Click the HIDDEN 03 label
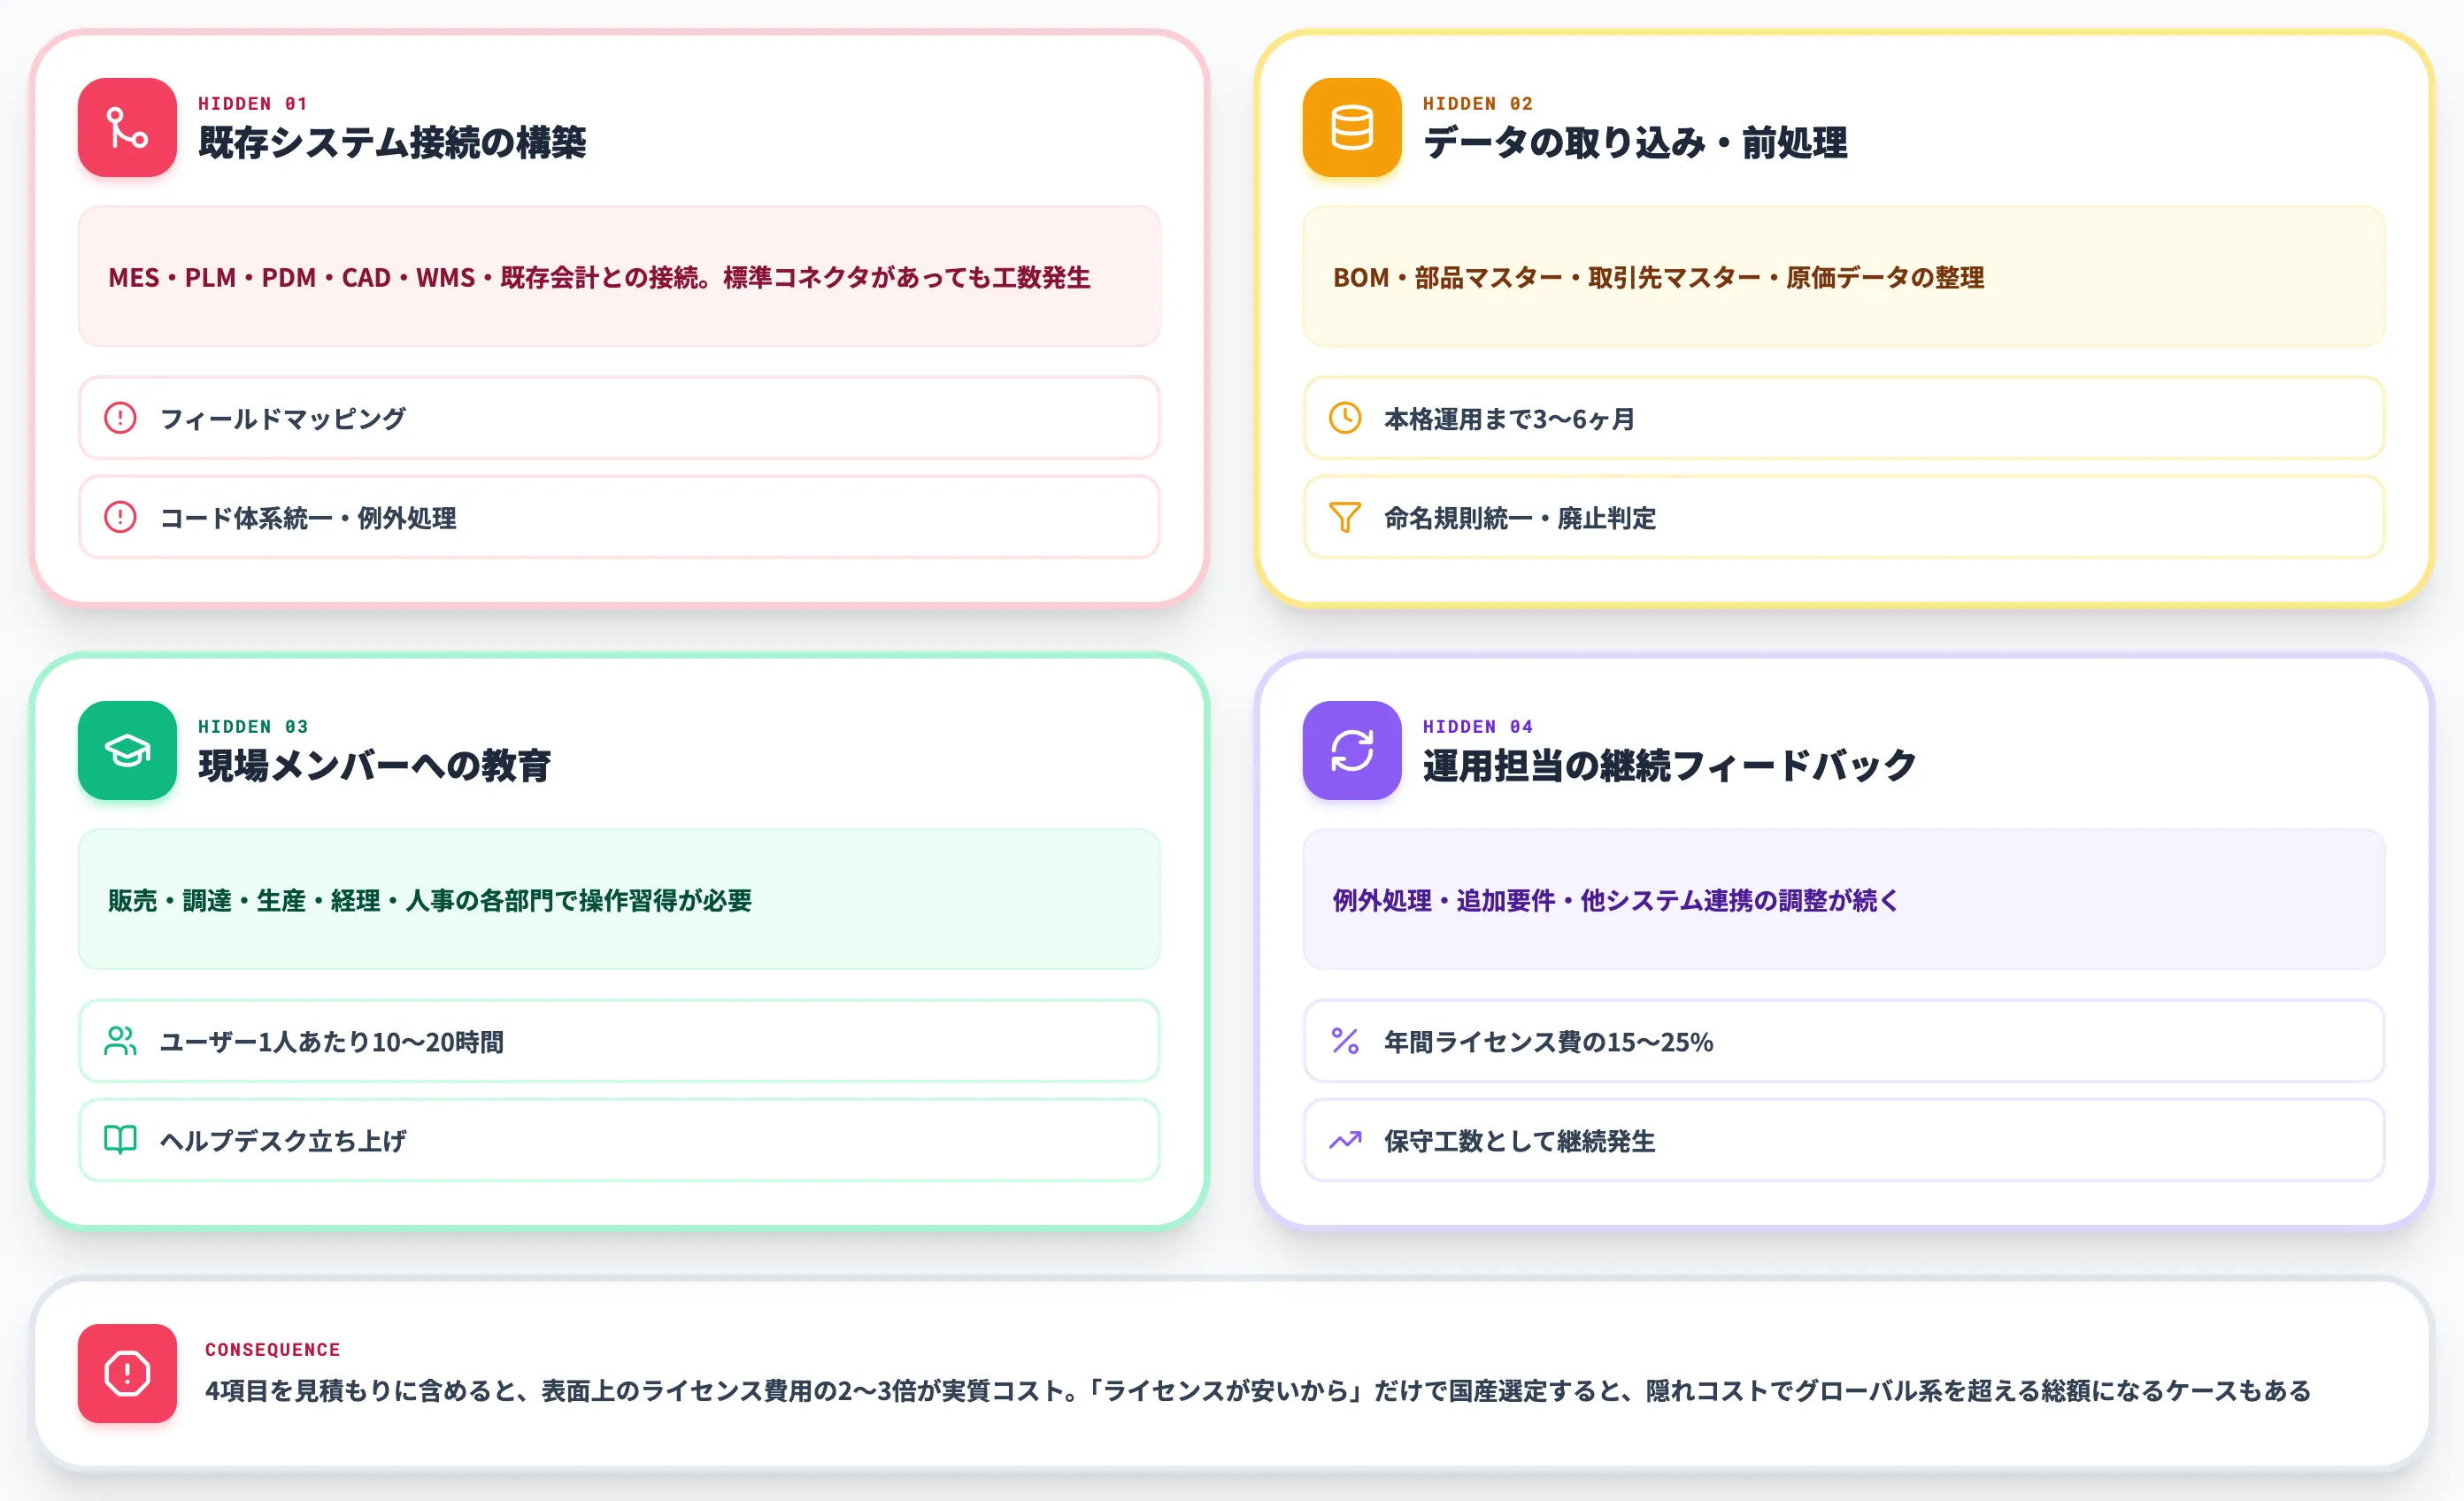This screenshot has height=1501, width=2464. 253,727
